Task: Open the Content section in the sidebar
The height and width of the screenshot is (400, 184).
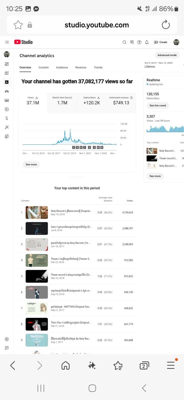Action: tap(7, 73)
